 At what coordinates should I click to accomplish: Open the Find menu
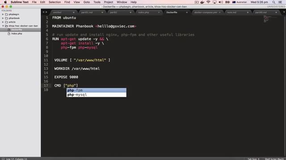tap(67, 2)
